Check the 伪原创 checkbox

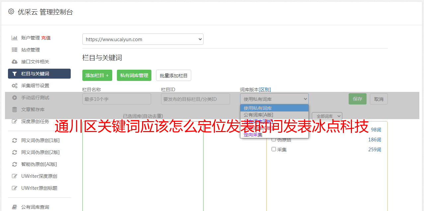click(274, 139)
